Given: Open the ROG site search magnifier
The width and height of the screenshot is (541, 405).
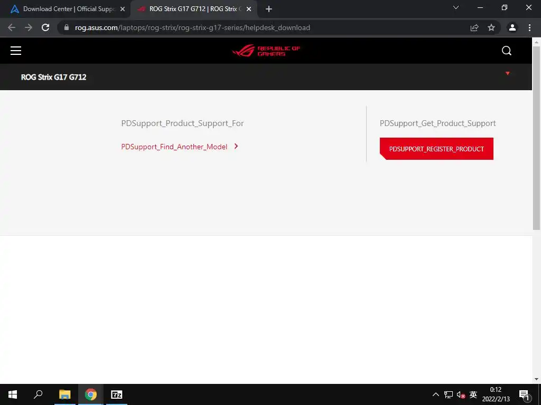Looking at the screenshot, I should (507, 51).
